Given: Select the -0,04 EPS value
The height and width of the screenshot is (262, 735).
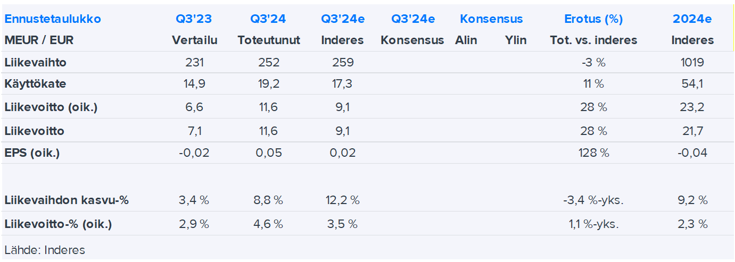Looking at the screenshot, I should [x=692, y=153].
